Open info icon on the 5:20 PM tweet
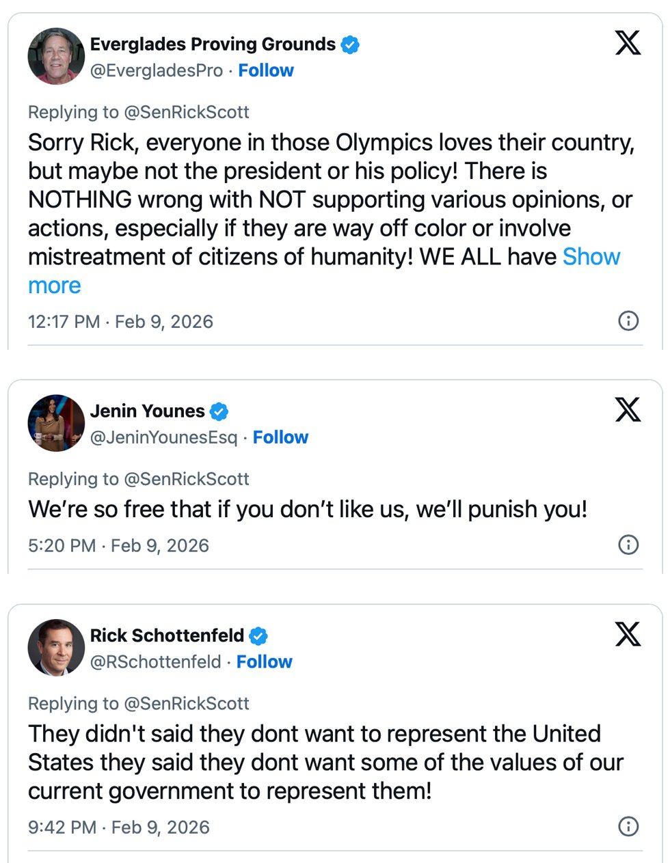The image size is (670, 863). click(628, 545)
